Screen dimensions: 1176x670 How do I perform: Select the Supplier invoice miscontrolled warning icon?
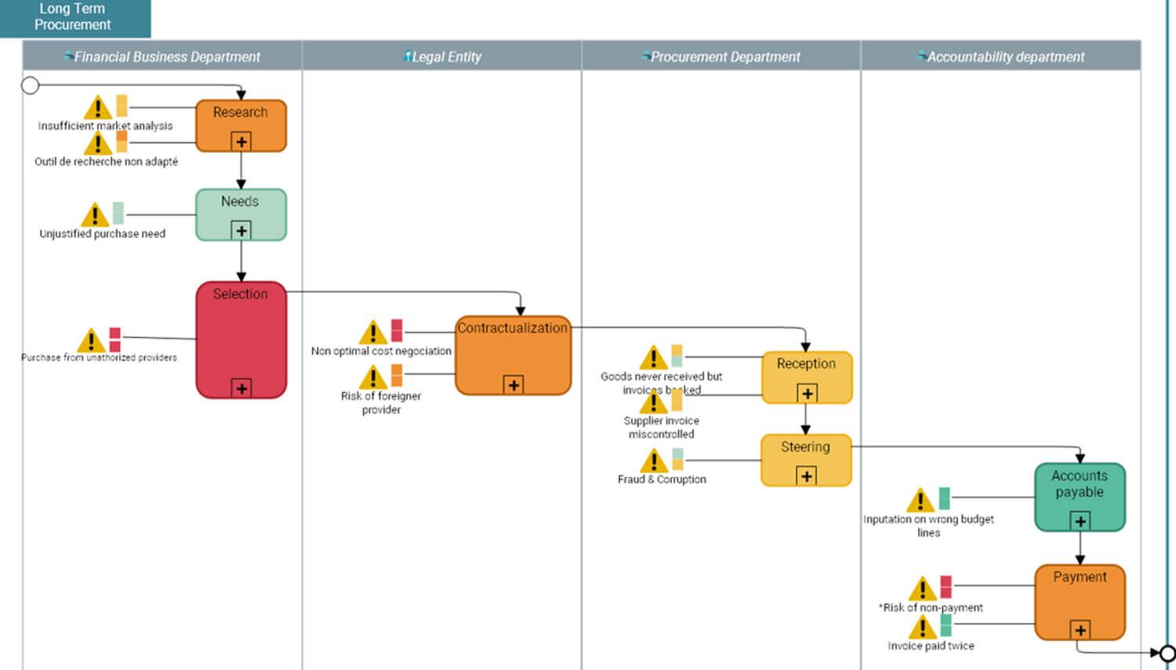pos(653,402)
